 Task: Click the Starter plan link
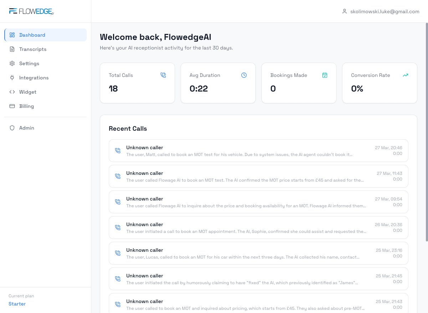tap(17, 304)
